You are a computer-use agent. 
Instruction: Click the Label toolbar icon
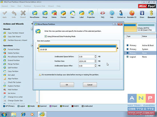tap(82, 14)
